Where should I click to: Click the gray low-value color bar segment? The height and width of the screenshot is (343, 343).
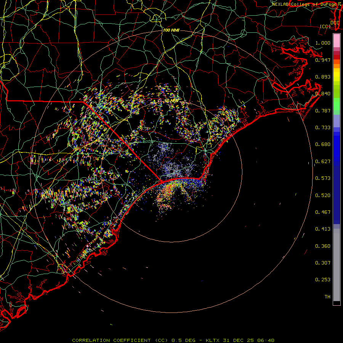[337, 265]
